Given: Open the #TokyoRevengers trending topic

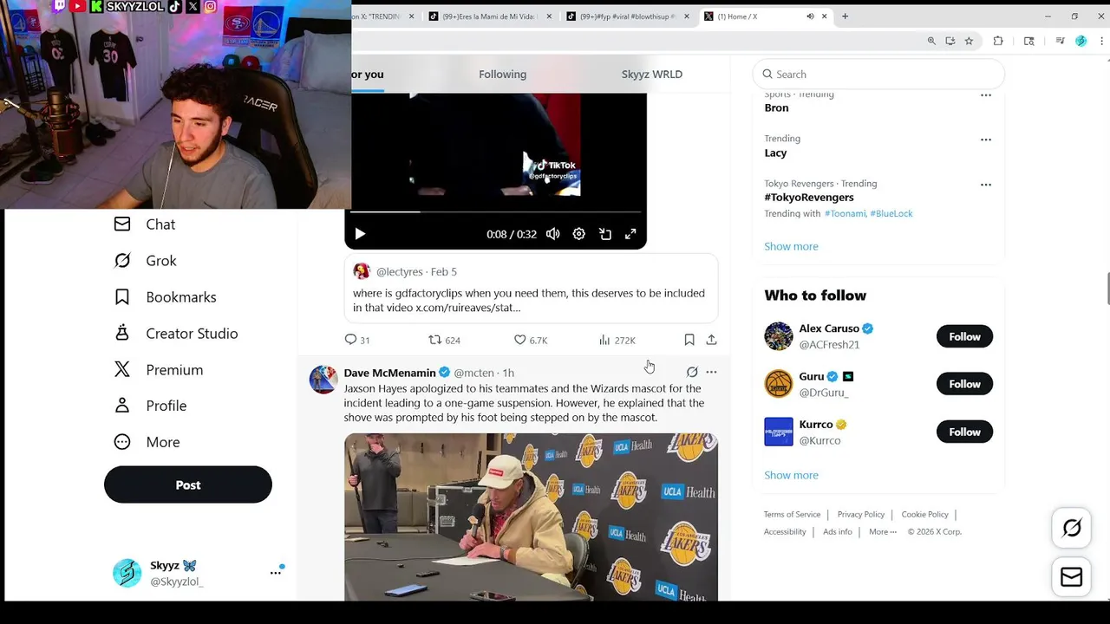Looking at the screenshot, I should pos(809,198).
